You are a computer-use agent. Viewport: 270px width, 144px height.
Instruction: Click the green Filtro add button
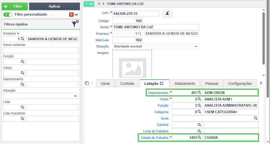coord(15,6)
